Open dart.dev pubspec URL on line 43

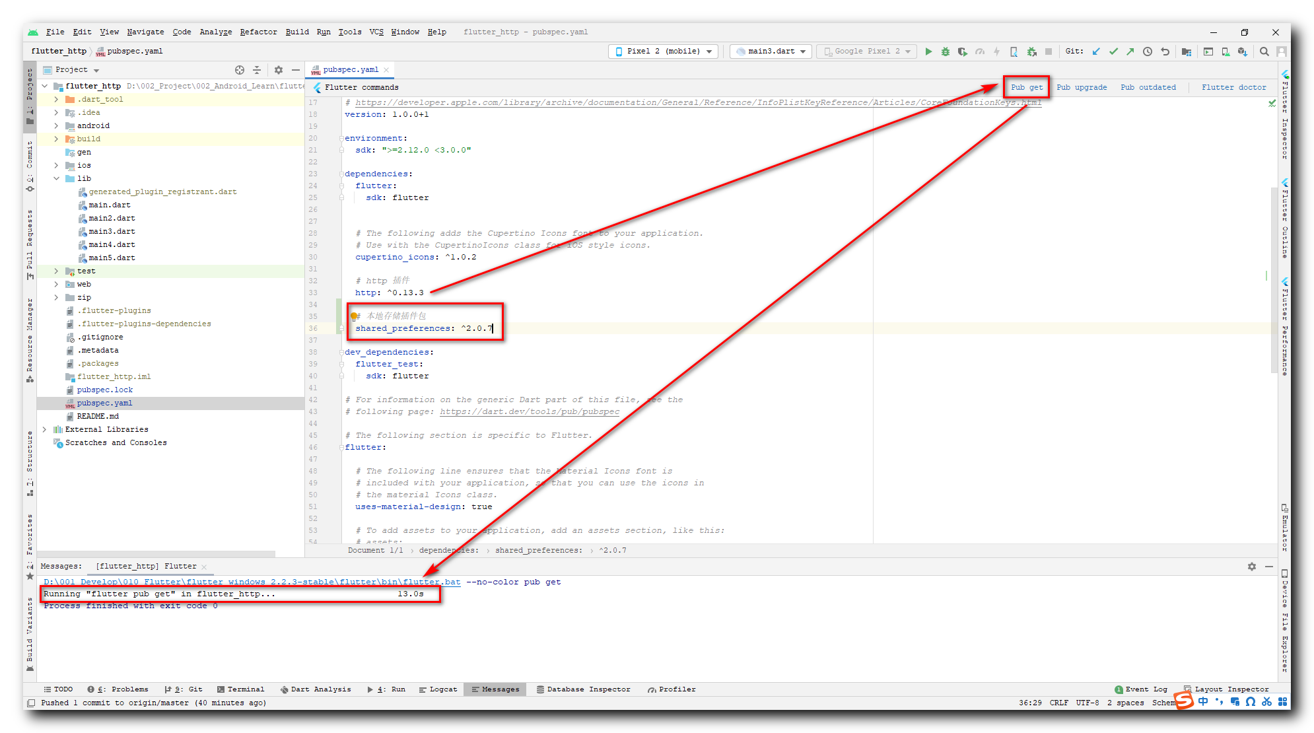tap(530, 412)
